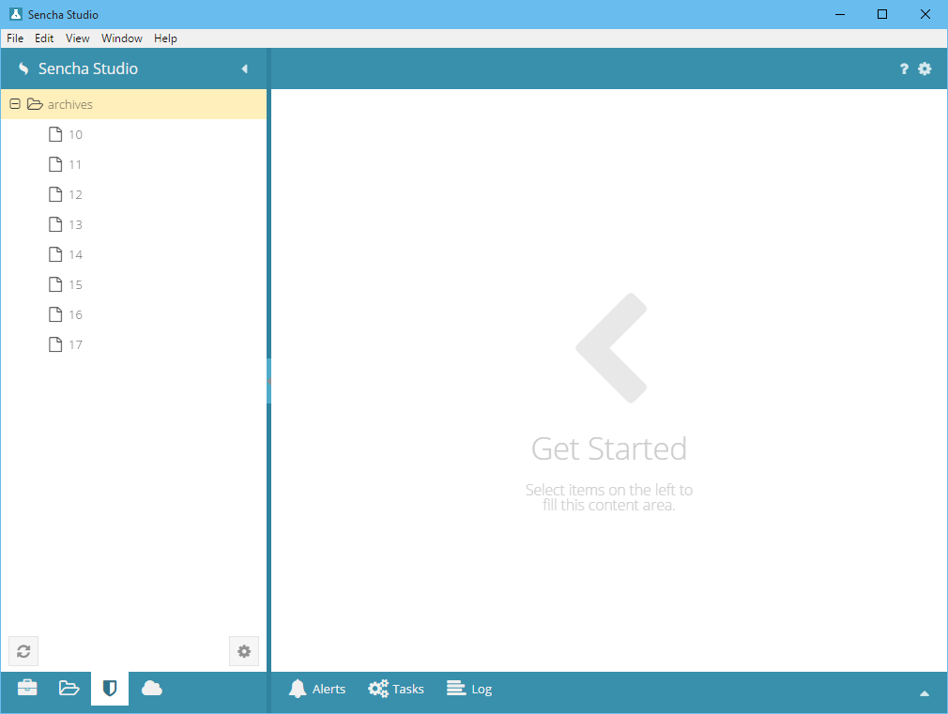Click the document icon beside 13

point(55,224)
